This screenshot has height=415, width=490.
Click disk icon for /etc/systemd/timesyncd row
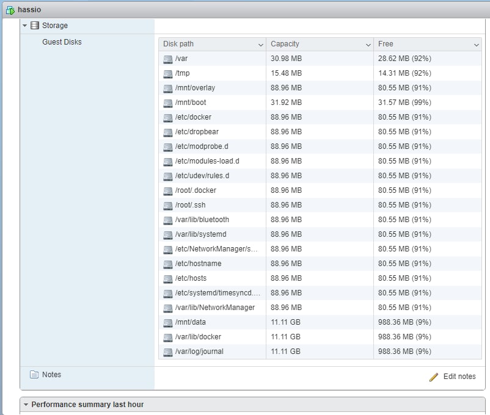[168, 294]
